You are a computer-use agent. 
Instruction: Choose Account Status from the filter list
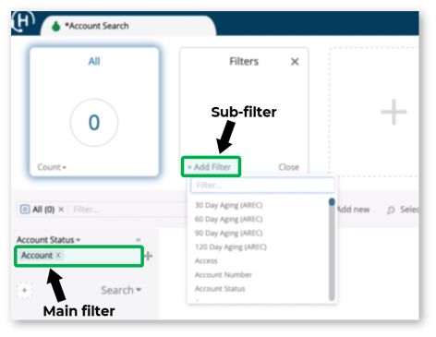[220, 289]
